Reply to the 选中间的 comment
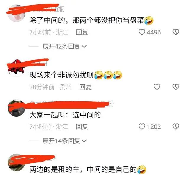The image size is (189, 175). point(82,127)
